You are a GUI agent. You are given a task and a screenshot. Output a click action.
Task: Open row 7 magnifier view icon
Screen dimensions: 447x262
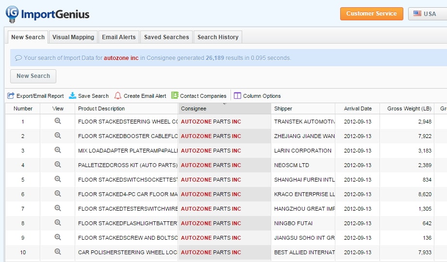click(x=58, y=208)
